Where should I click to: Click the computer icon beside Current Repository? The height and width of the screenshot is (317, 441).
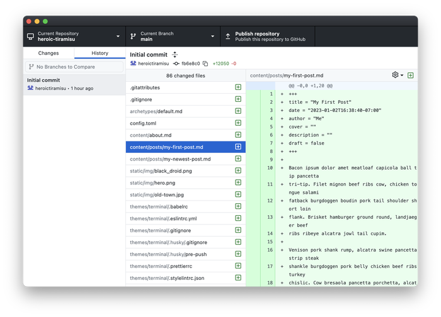30,36
